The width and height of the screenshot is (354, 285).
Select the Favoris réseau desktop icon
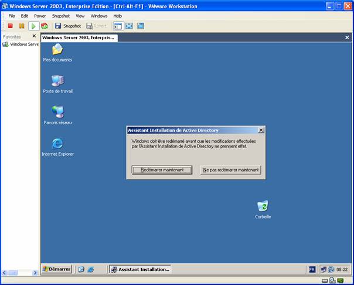(58, 115)
